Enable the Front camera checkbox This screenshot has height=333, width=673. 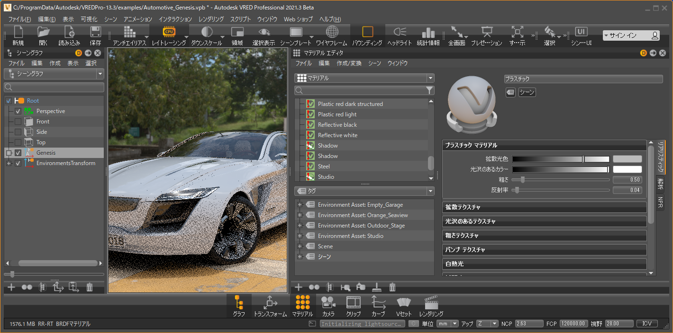point(18,122)
